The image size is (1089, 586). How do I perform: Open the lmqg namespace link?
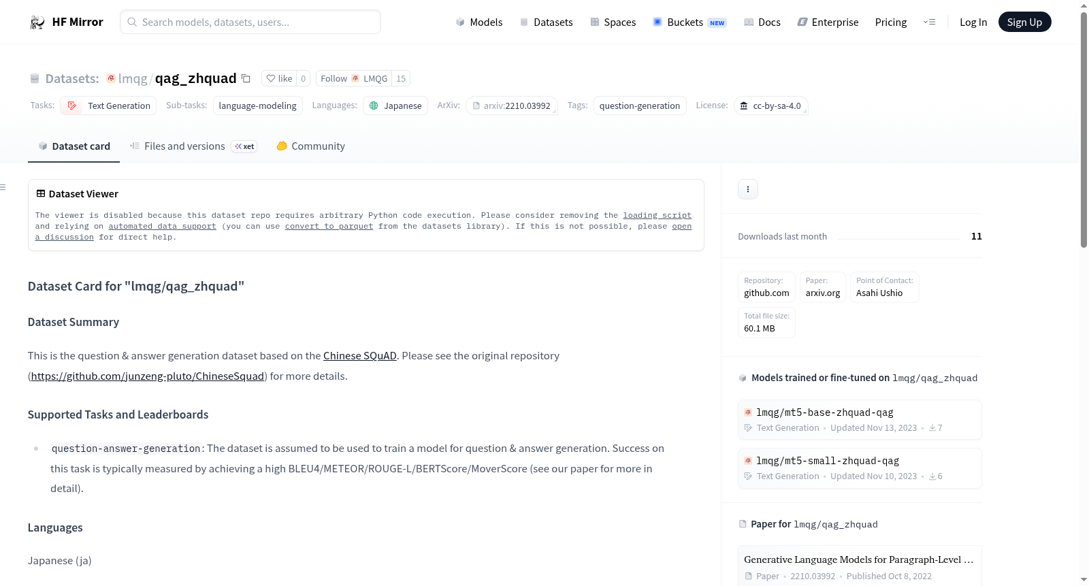tap(133, 79)
